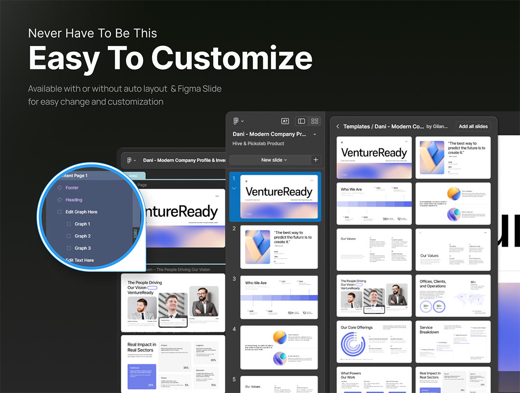Select the Footer component layer icon
This screenshot has height=393, width=520.
pos(60,188)
